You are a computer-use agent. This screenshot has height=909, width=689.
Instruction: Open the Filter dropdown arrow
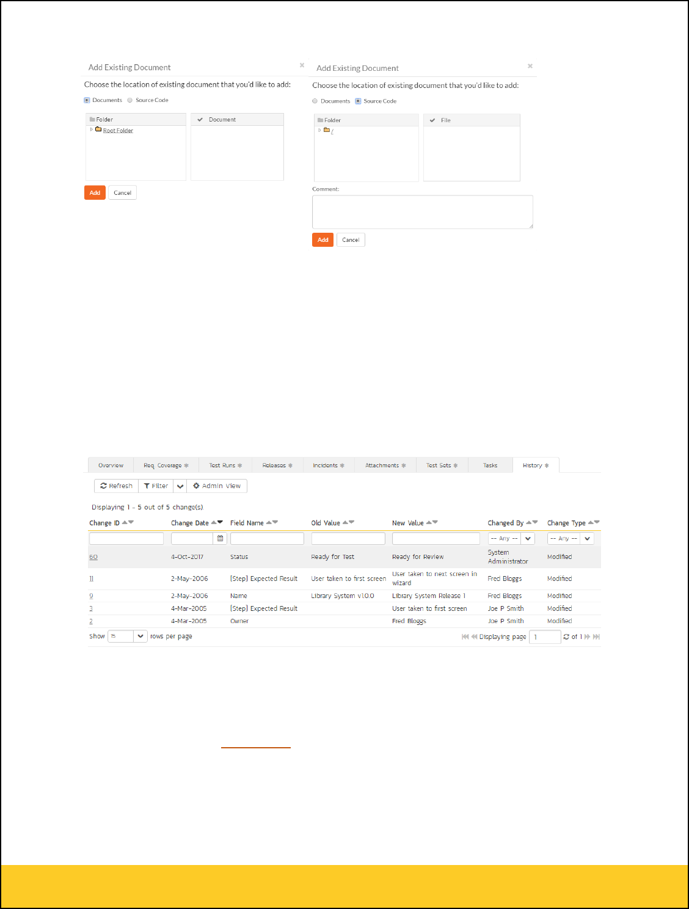180,486
